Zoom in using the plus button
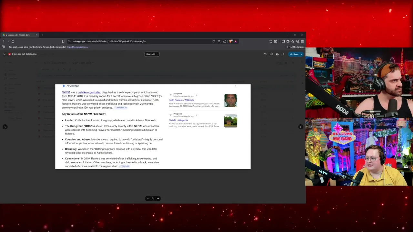 pyautogui.click(x=158, y=198)
